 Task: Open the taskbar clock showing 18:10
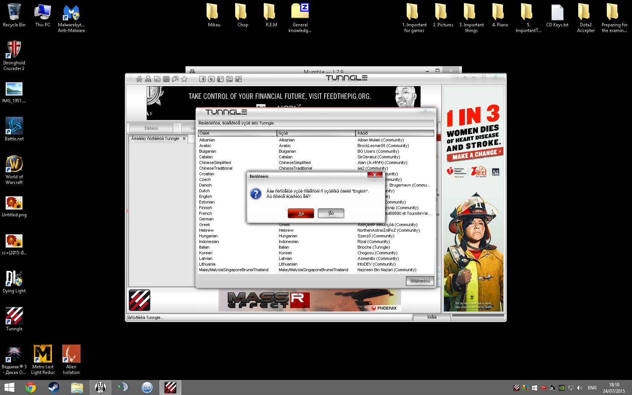614,388
